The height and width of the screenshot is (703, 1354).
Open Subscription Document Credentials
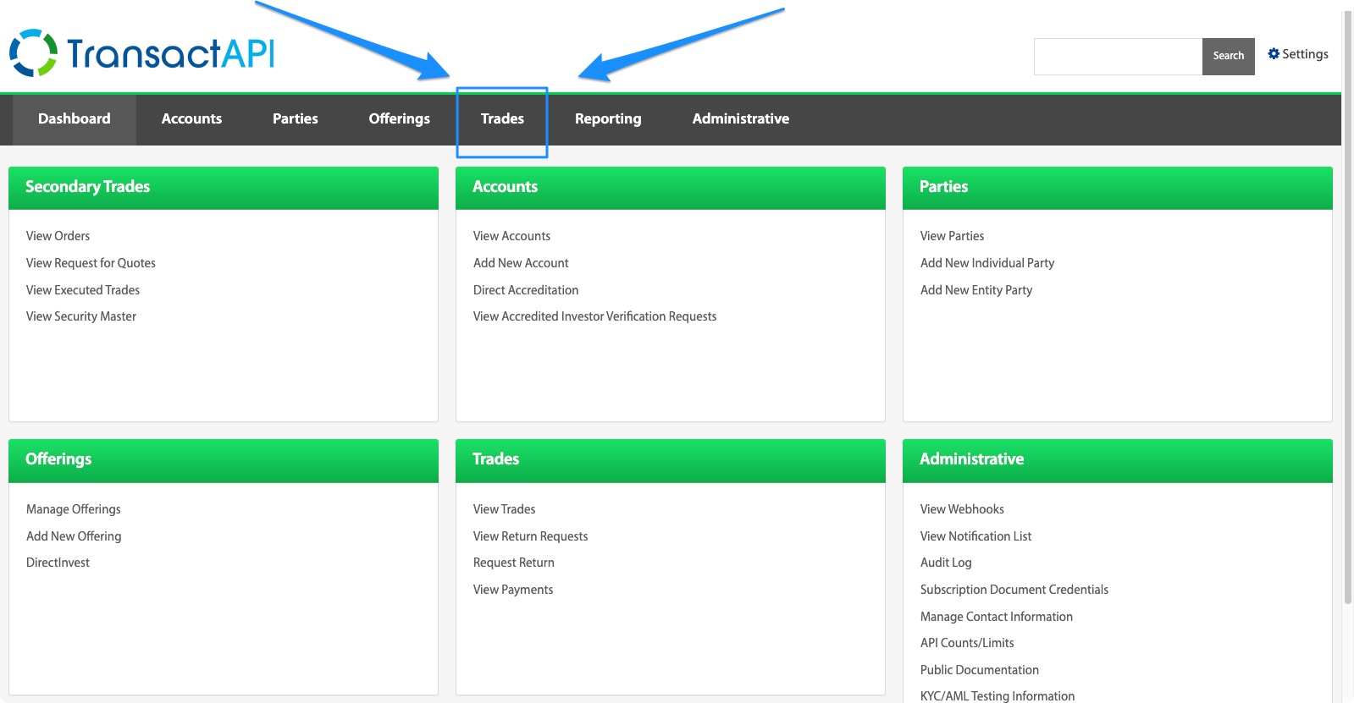[x=1014, y=590]
